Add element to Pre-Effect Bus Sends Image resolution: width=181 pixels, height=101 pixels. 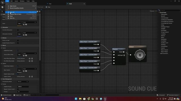29,61
